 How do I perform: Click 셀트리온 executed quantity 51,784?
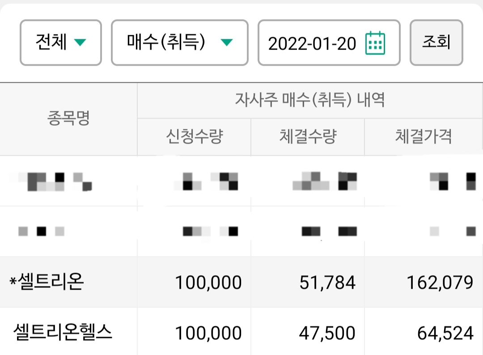point(327,282)
